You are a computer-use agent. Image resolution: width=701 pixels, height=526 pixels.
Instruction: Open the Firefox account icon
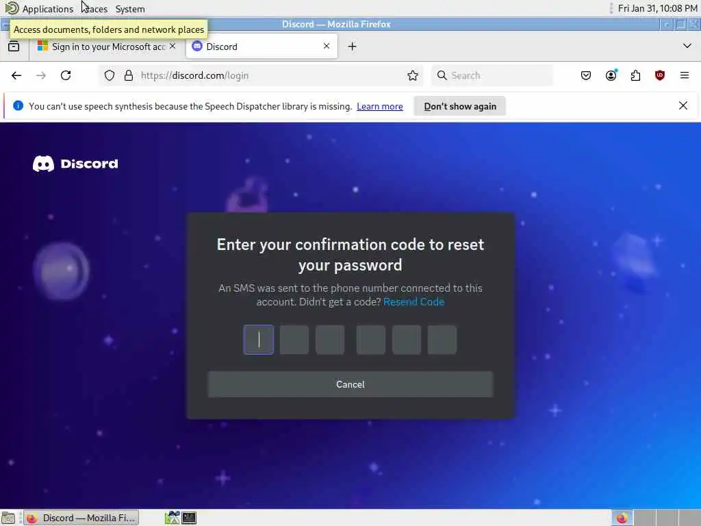[x=611, y=75]
